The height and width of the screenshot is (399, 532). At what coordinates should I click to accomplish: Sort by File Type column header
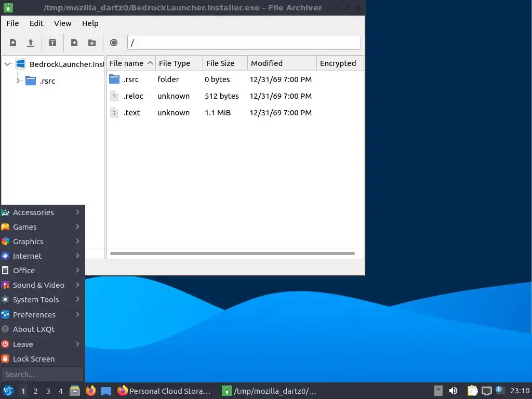(x=179, y=63)
